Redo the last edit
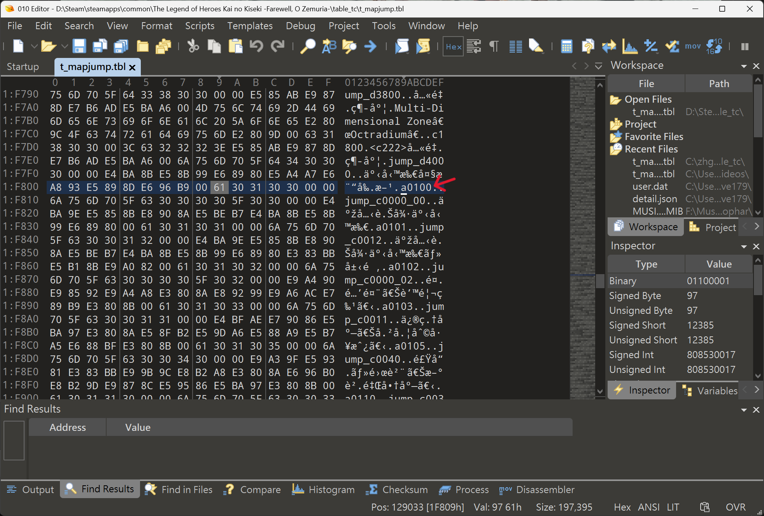Viewport: 764px width, 516px height. tap(277, 46)
